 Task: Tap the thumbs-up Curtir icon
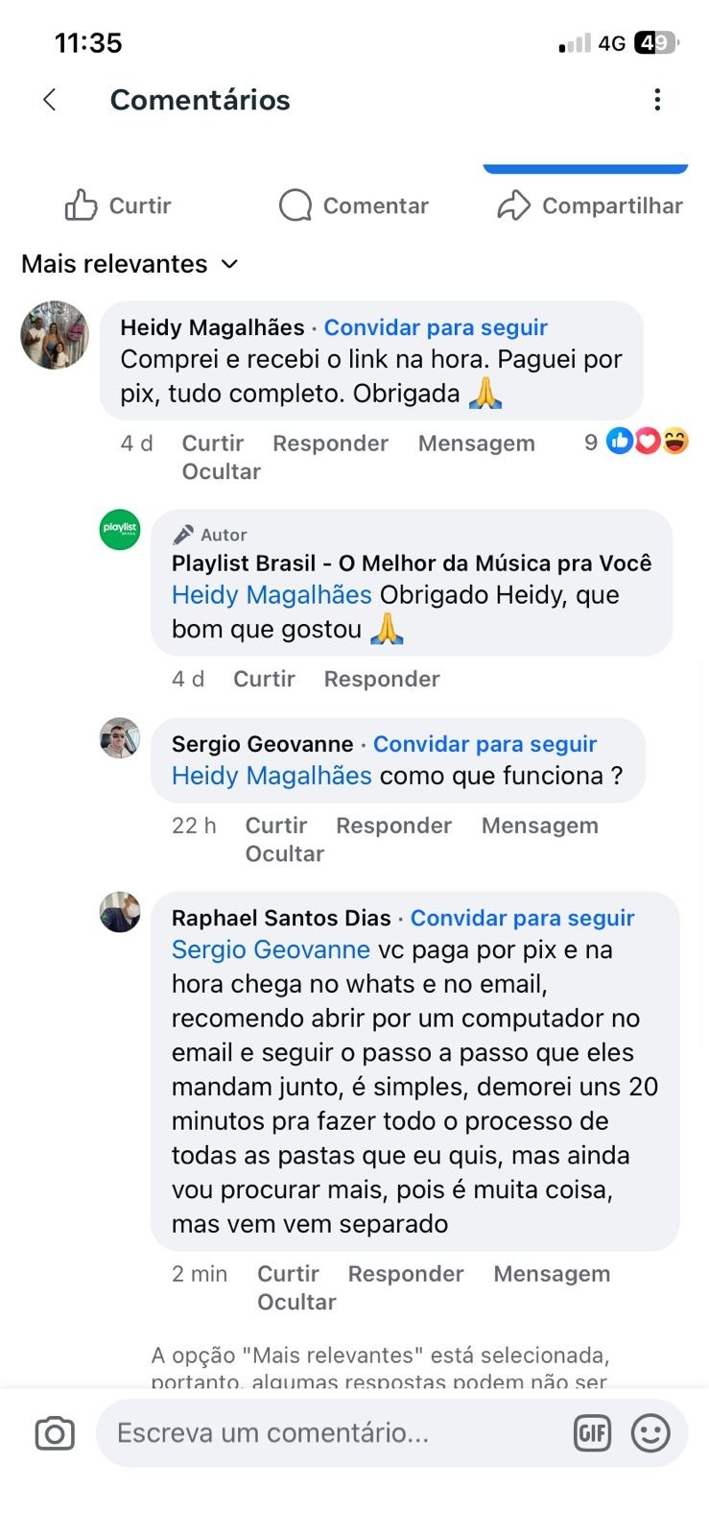point(82,205)
